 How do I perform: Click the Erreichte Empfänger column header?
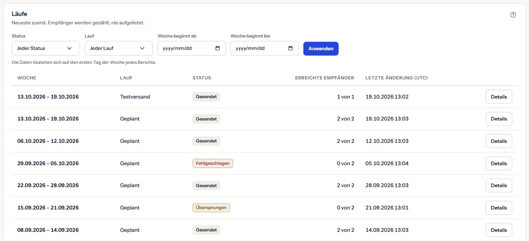click(325, 78)
